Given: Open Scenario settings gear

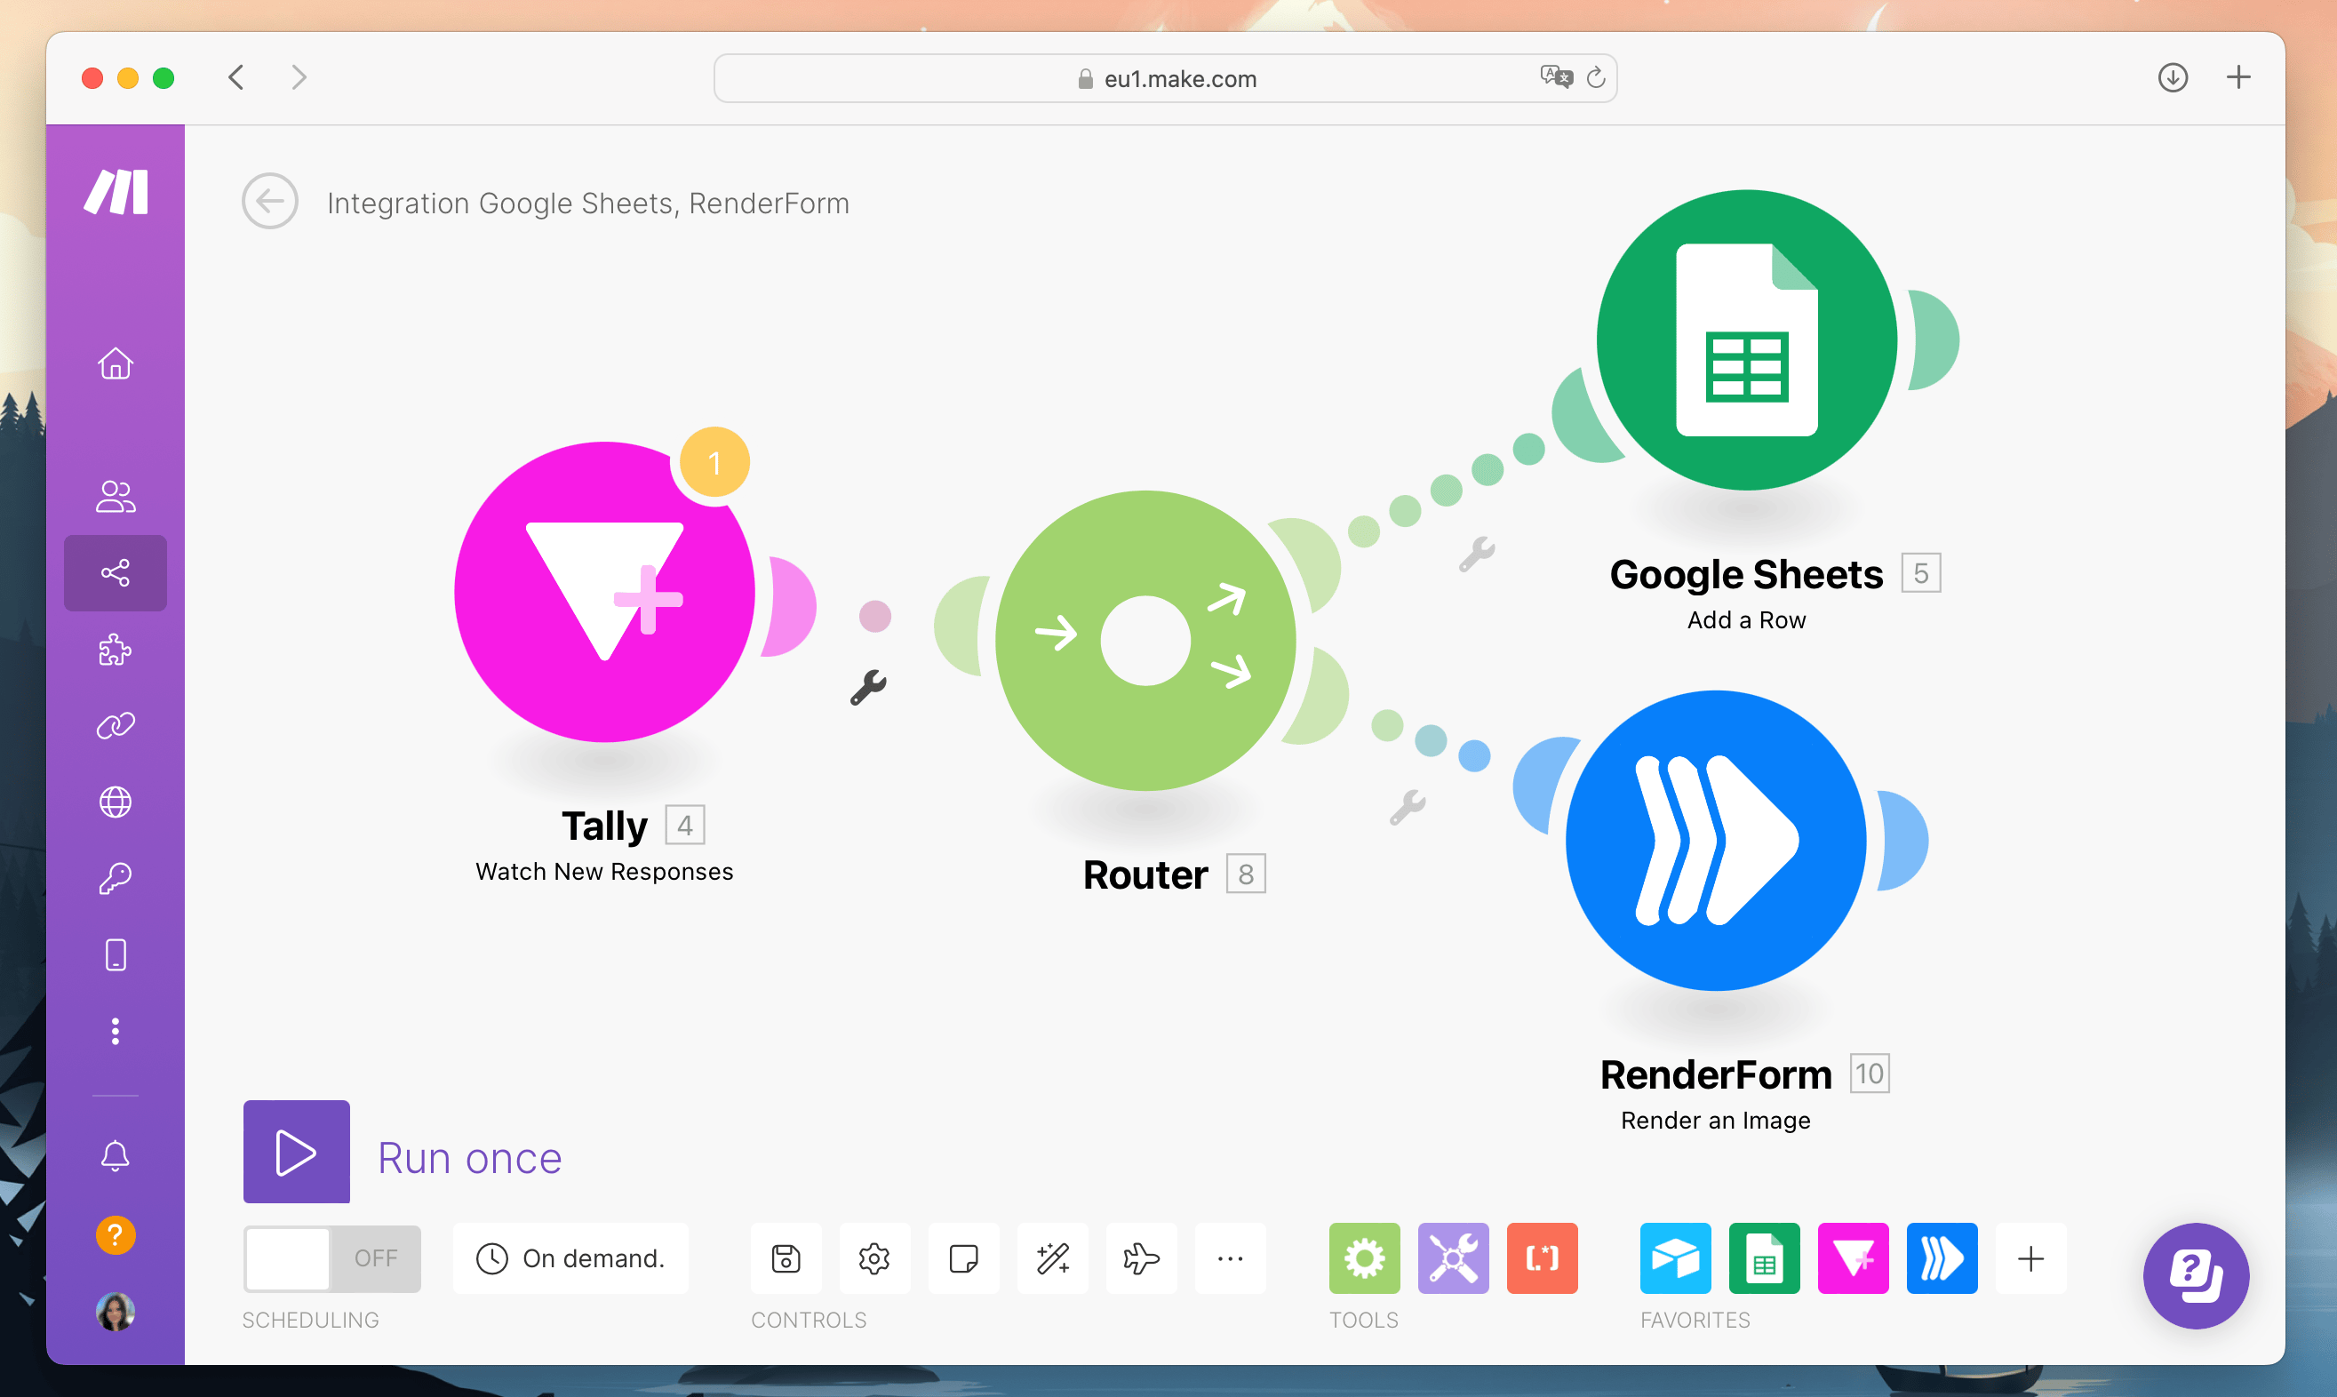Looking at the screenshot, I should (874, 1258).
